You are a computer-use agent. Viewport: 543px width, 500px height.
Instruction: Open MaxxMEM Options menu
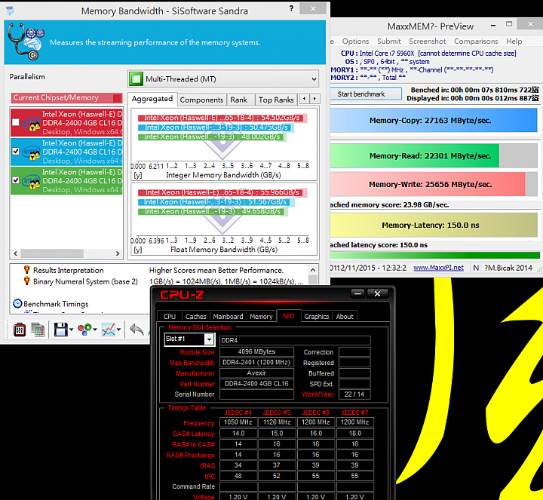[x=355, y=41]
